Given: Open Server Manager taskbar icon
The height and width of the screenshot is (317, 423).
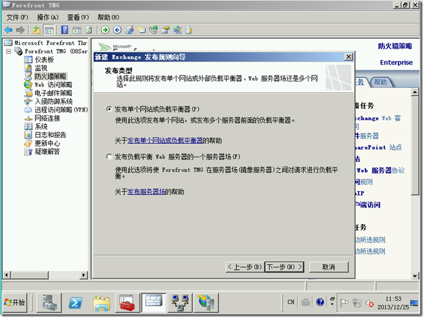Looking at the screenshot, I should pyautogui.click(x=49, y=302).
